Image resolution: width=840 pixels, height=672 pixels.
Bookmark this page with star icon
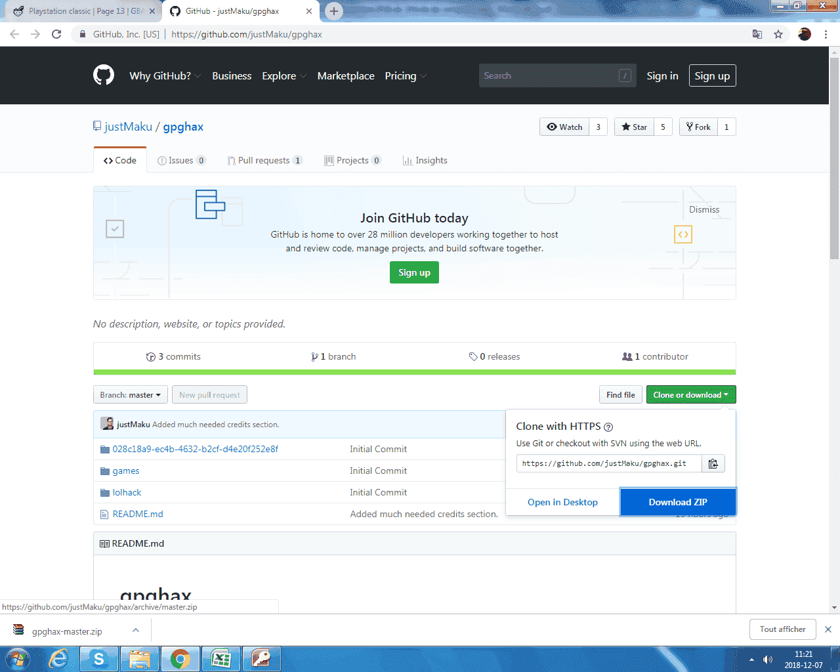pyautogui.click(x=778, y=34)
